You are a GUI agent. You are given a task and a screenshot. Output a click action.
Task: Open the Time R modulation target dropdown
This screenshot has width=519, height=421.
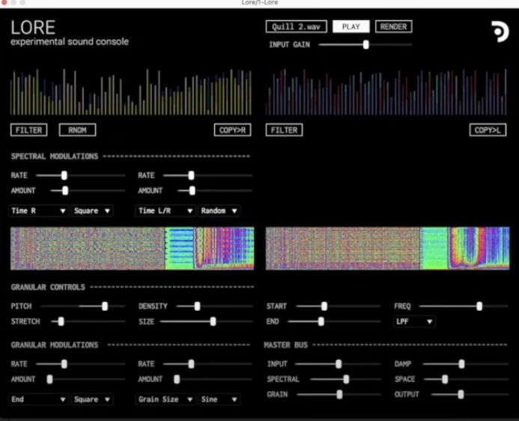(39, 211)
